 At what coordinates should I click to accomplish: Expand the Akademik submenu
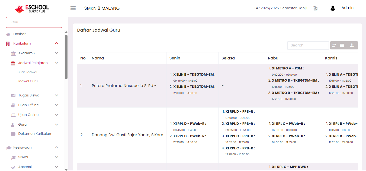click(56, 53)
